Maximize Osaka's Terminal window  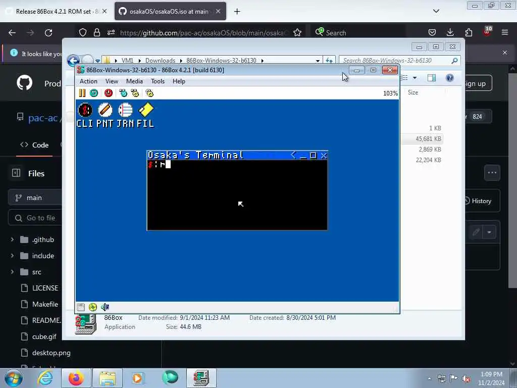pos(313,156)
